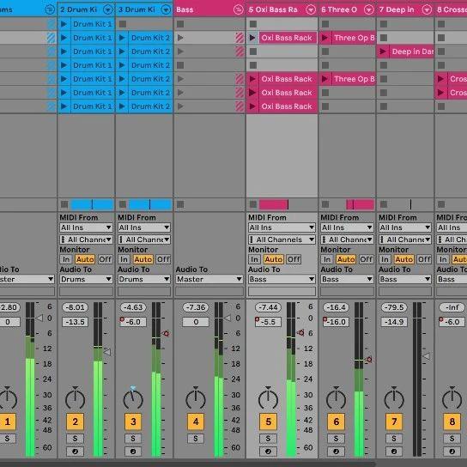Viewport: 467px width, 467px height.
Task: Launch Deep In Dar clip on track 7
Action: click(383, 52)
